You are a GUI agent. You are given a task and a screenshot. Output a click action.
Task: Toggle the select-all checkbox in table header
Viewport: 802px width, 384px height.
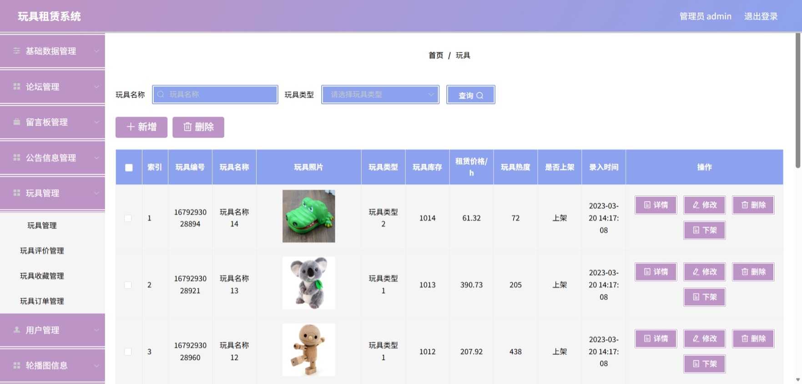(129, 167)
